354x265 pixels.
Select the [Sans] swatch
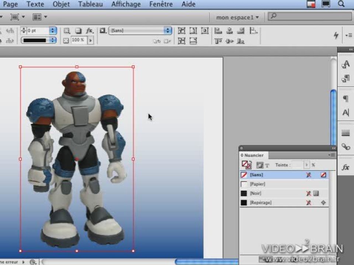(x=284, y=175)
